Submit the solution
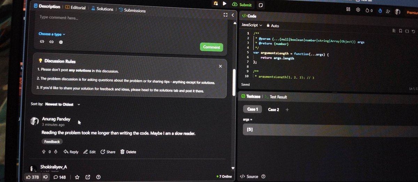418x182 pixels. coord(242,5)
